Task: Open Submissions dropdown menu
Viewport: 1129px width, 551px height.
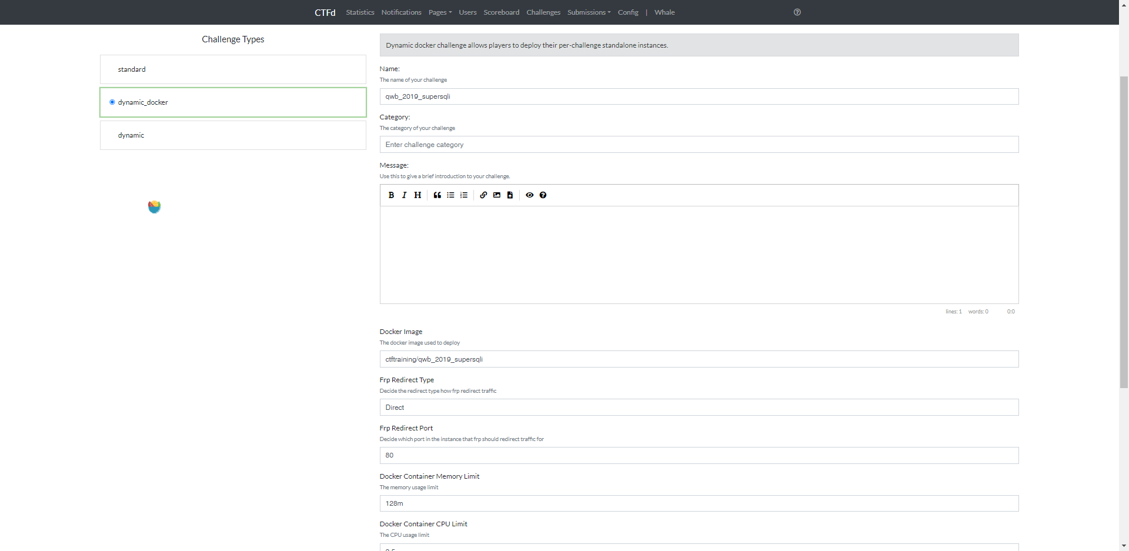Action: pos(589,12)
